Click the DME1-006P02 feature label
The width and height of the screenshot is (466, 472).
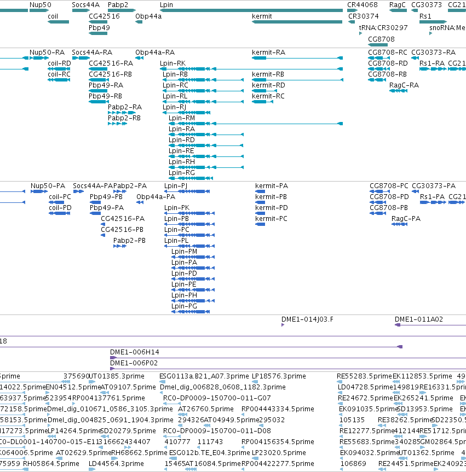134,363
